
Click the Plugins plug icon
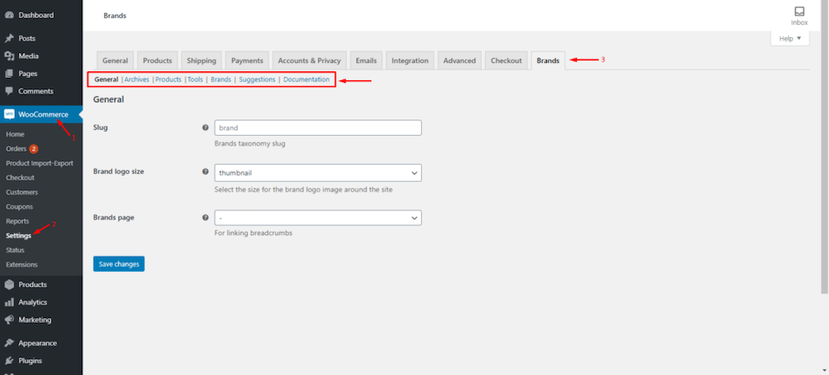point(9,361)
